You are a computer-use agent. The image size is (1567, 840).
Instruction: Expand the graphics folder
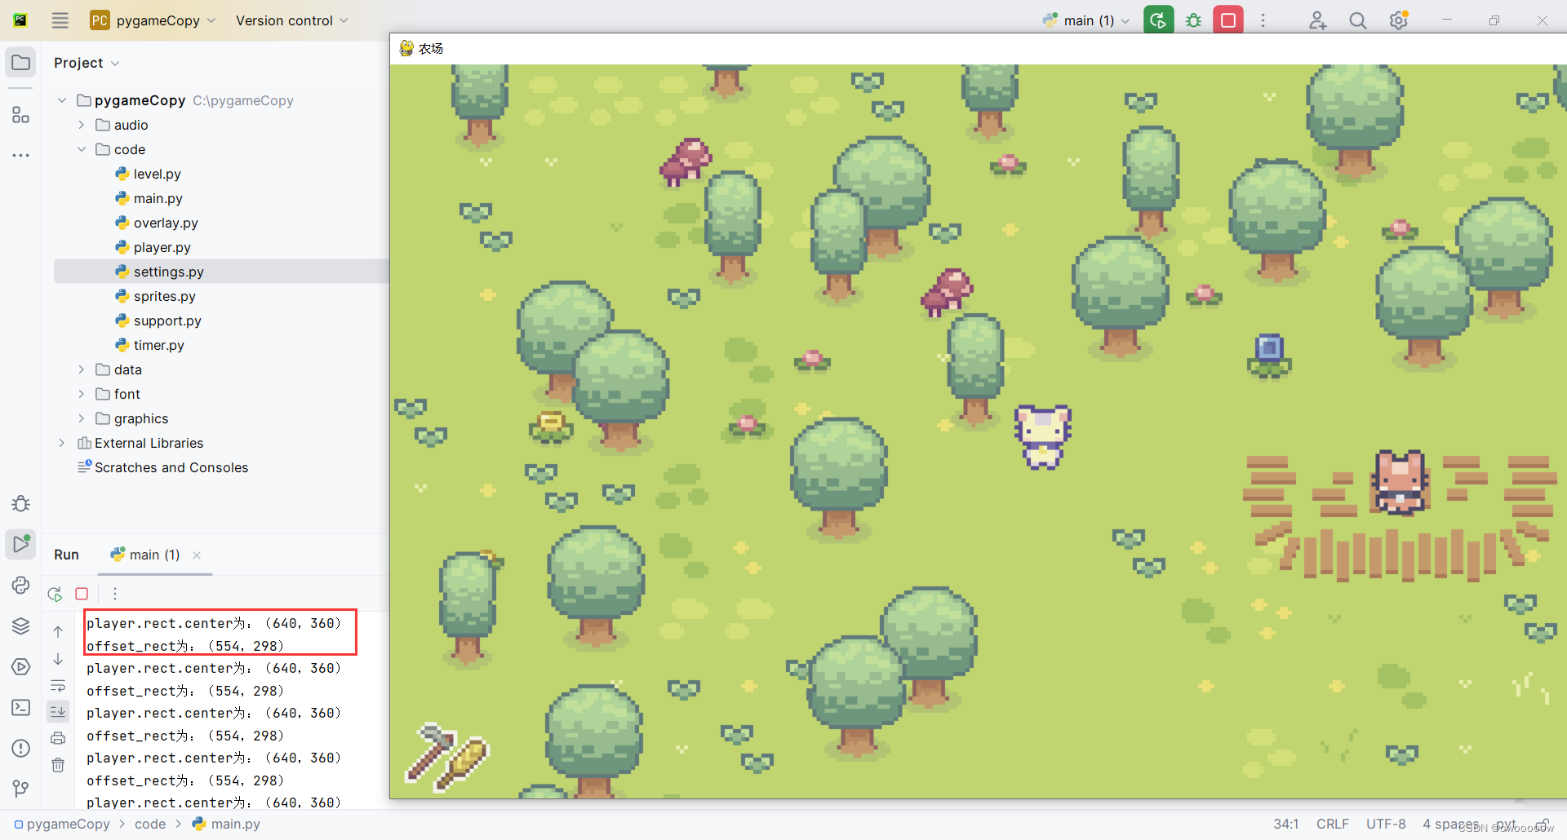click(x=82, y=418)
